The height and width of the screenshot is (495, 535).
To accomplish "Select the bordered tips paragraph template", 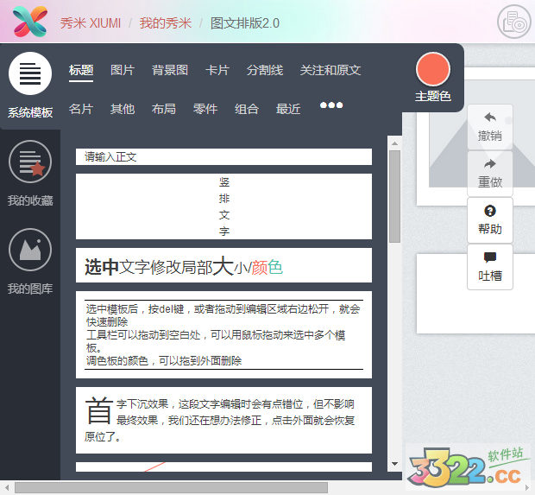I will 223,335.
